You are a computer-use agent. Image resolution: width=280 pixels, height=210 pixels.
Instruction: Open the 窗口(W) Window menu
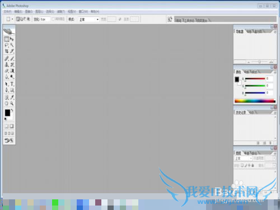click(83, 12)
